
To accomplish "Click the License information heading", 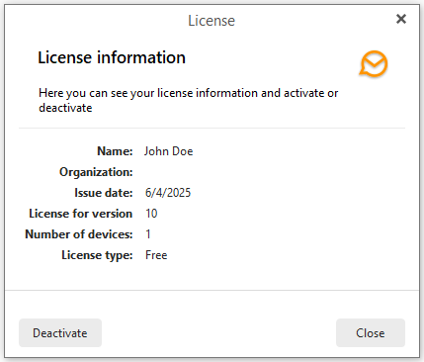I will click(112, 57).
